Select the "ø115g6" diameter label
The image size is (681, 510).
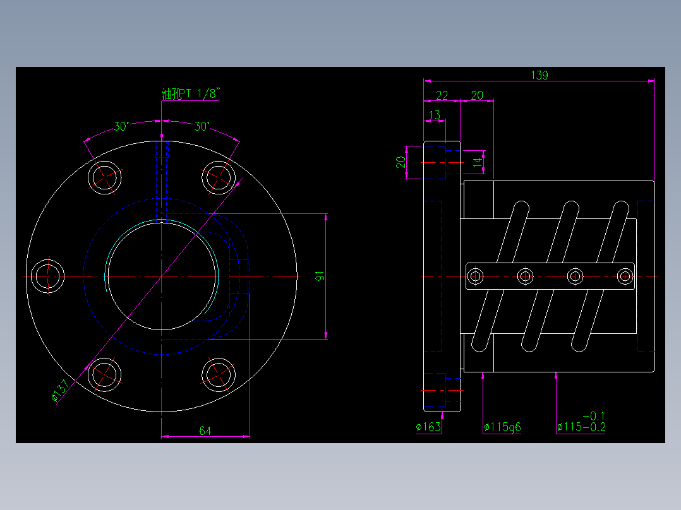(502, 427)
